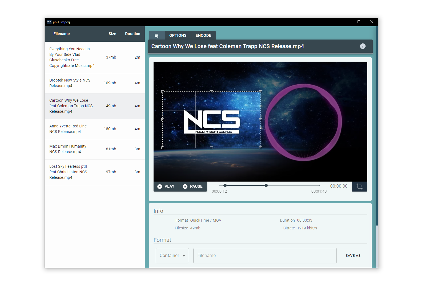Image resolution: width=426 pixels, height=283 pixels.
Task: Click the highlighted Cartoon Why We Lose title bar
Action: (227, 46)
